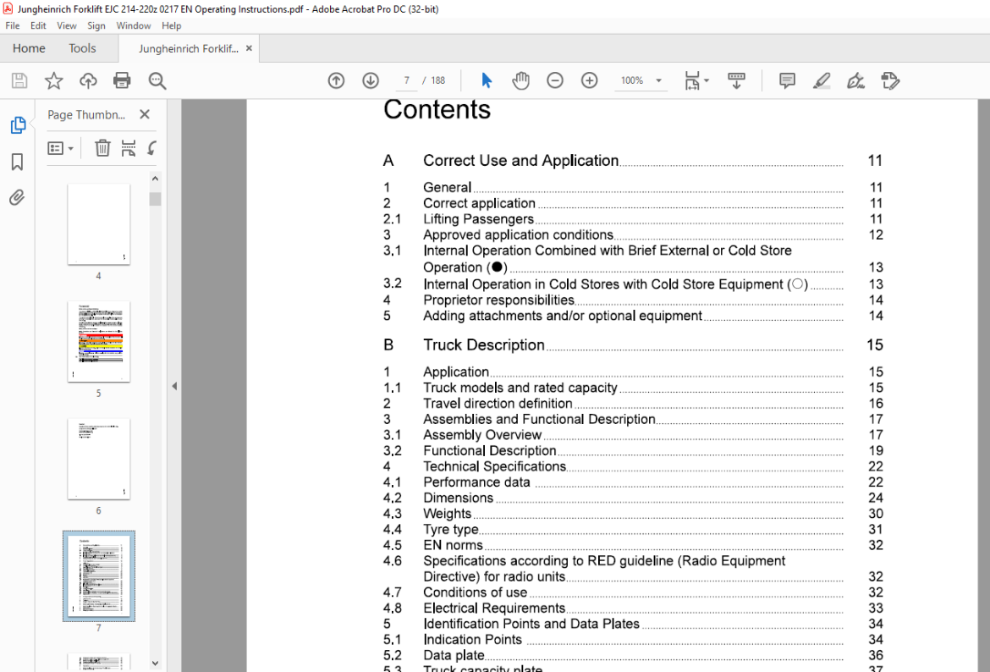Screen dimensions: 990x672
Task: Select the page 5 thumbnail
Action: click(x=98, y=342)
